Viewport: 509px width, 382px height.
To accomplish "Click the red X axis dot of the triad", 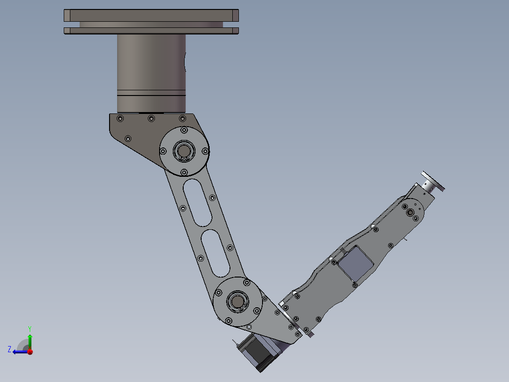I will [30, 352].
